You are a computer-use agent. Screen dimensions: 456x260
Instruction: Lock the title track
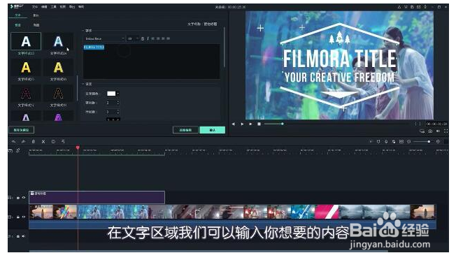pyautogui.click(x=18, y=198)
